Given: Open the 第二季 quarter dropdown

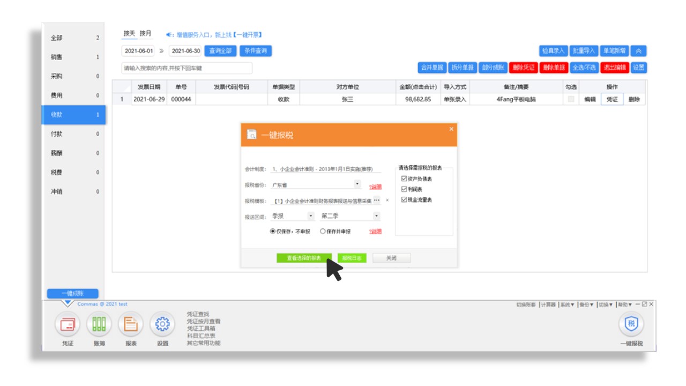Looking at the screenshot, I should point(376,216).
